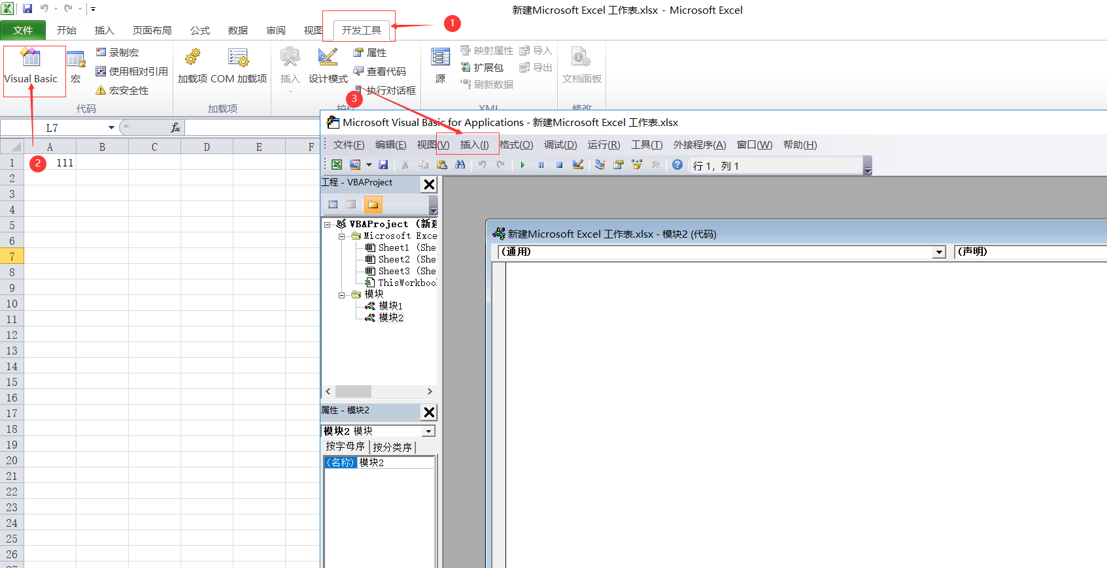Switch to the 开始 ribbon tab
The image size is (1107, 568).
pyautogui.click(x=67, y=30)
